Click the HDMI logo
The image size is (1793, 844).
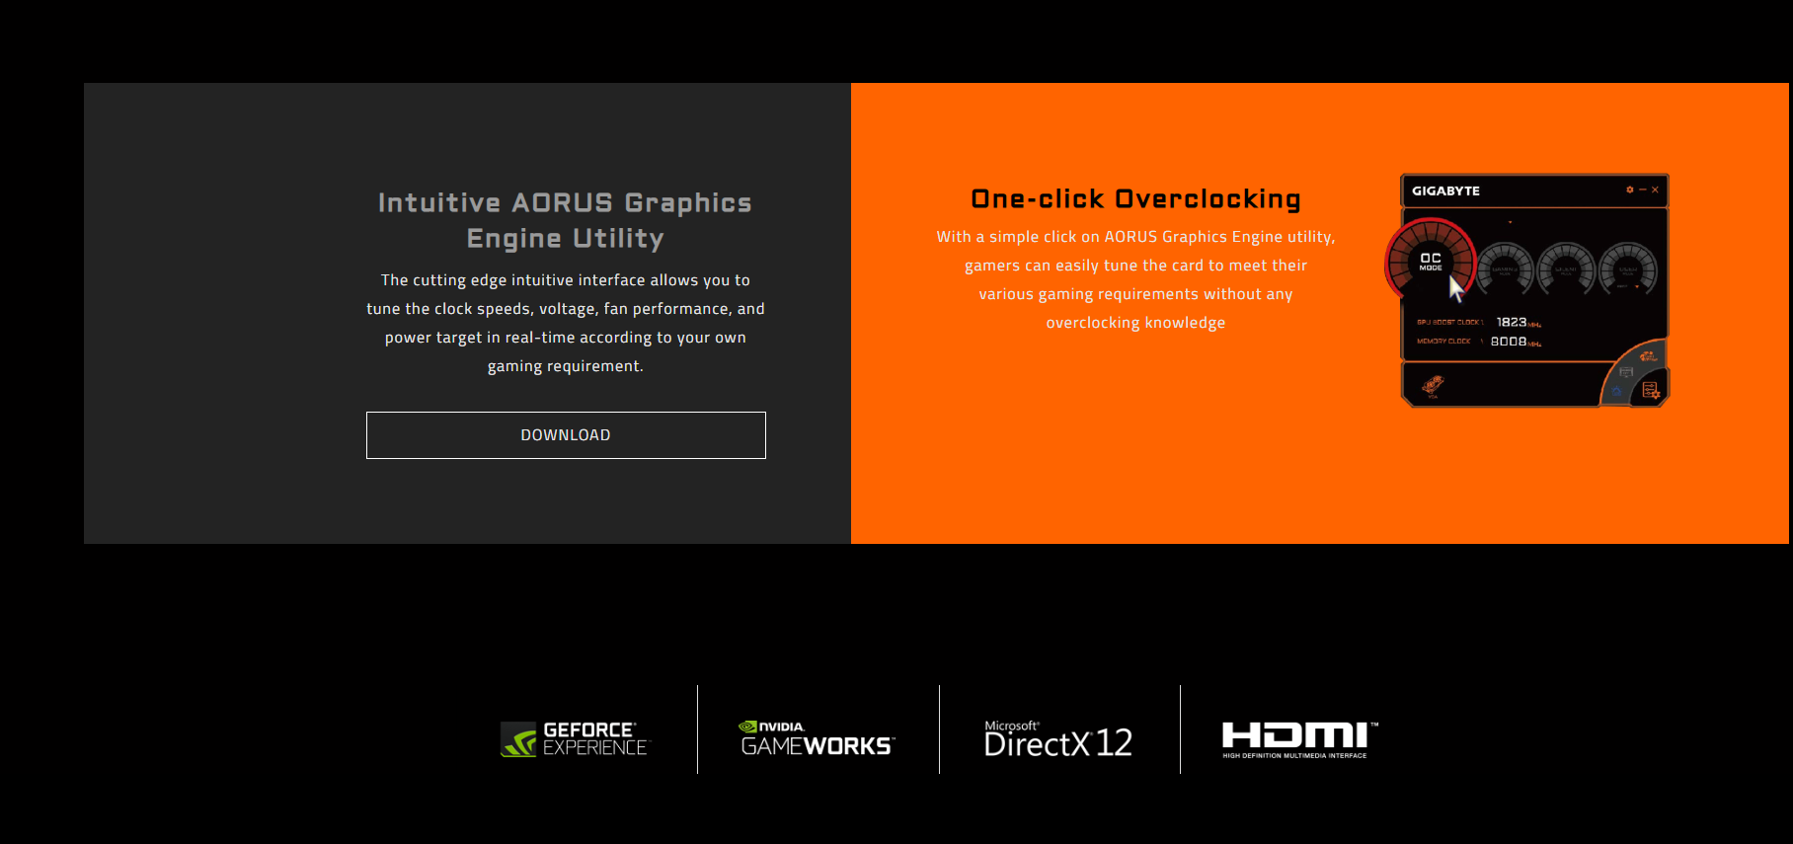1297,738
